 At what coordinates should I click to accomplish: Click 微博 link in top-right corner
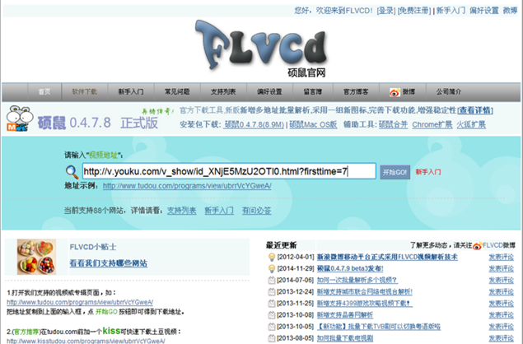point(510,11)
